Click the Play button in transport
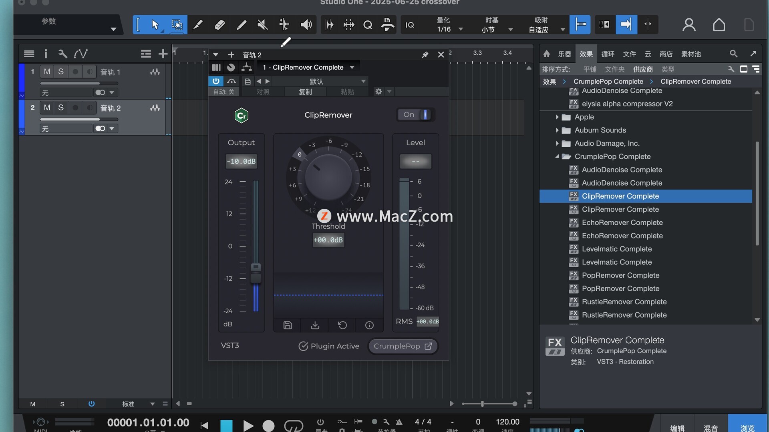 point(248,426)
